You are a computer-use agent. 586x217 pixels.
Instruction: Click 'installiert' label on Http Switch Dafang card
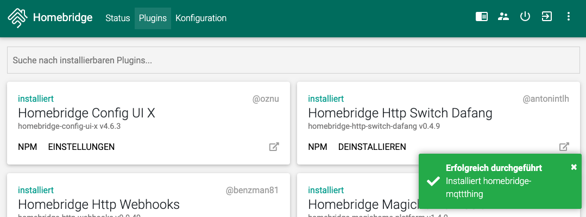coord(326,98)
